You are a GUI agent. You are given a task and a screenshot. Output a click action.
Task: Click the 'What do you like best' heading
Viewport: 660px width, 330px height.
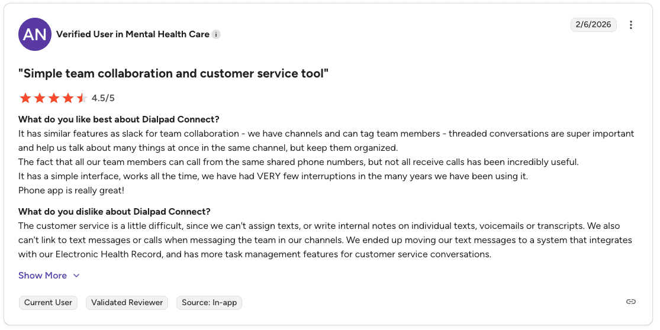click(x=119, y=119)
